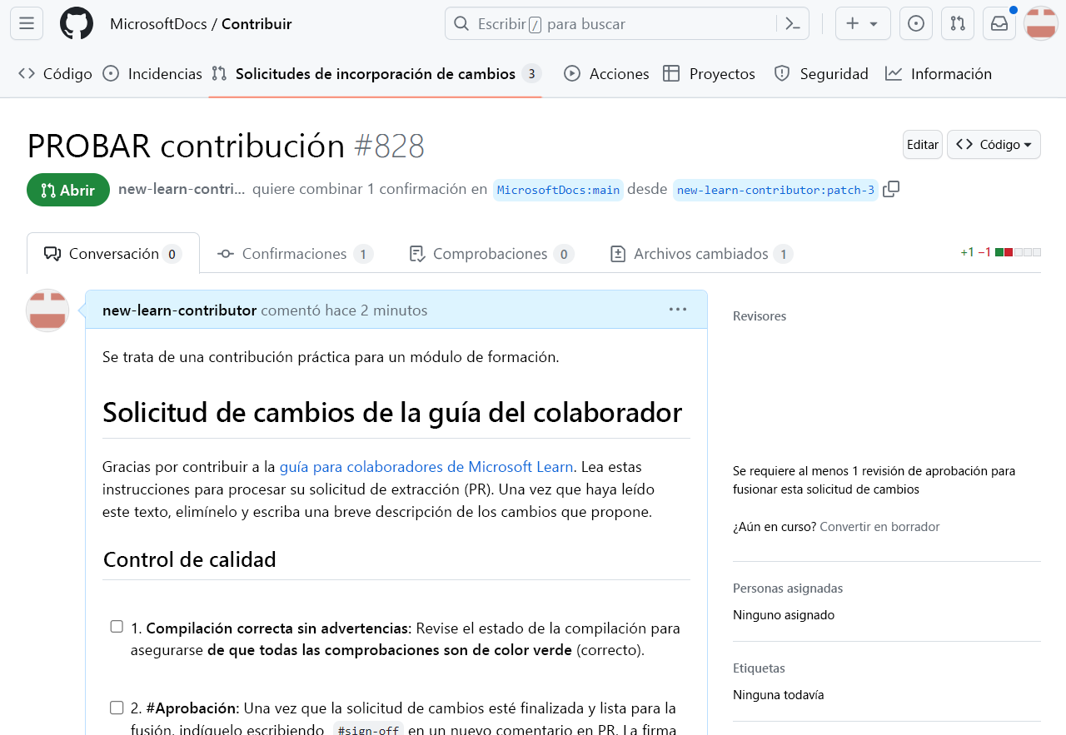Click the 'Editar' button
Image resolution: width=1066 pixels, height=735 pixels.
pyautogui.click(x=922, y=144)
